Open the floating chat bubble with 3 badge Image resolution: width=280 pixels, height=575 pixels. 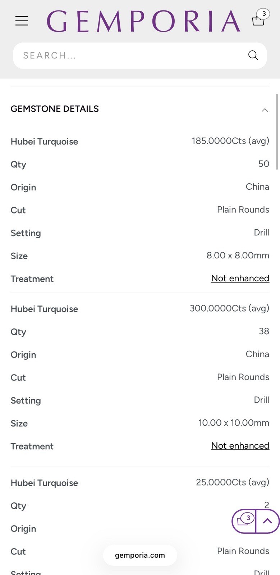click(244, 521)
